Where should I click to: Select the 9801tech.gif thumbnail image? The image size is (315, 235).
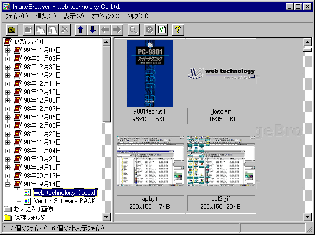coord(150,73)
